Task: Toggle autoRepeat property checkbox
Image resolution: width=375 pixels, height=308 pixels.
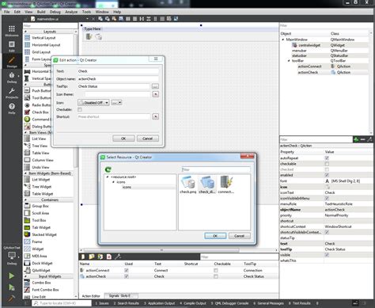Action: pyautogui.click(x=327, y=158)
